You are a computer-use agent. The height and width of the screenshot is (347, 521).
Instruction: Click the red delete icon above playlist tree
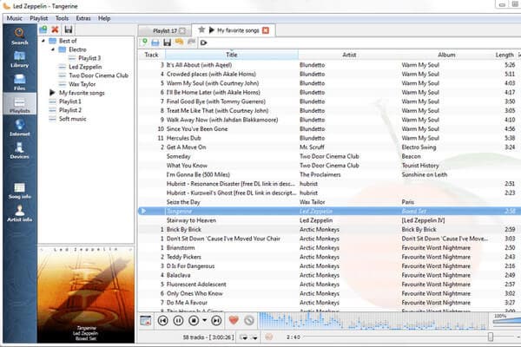[x=55, y=29]
